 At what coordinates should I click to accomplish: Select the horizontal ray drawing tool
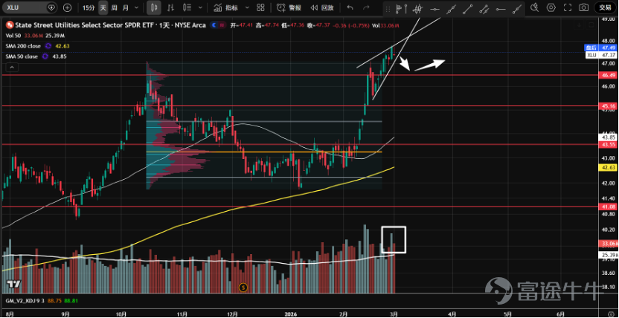[x=501, y=9]
